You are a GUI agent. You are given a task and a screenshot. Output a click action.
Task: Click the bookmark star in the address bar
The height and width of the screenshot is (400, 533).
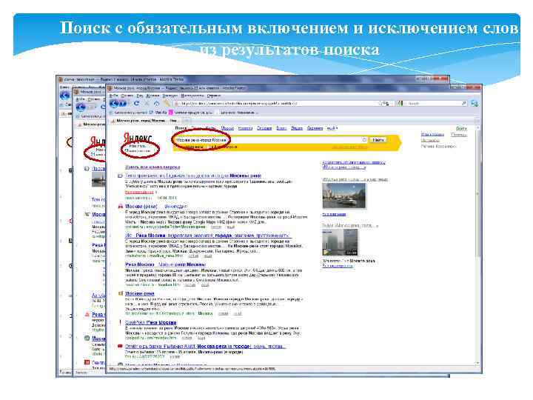381,103
